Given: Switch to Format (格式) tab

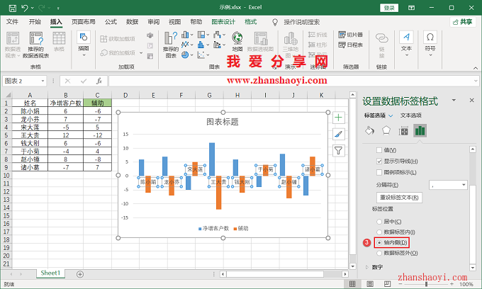Looking at the screenshot, I should pos(250,22).
